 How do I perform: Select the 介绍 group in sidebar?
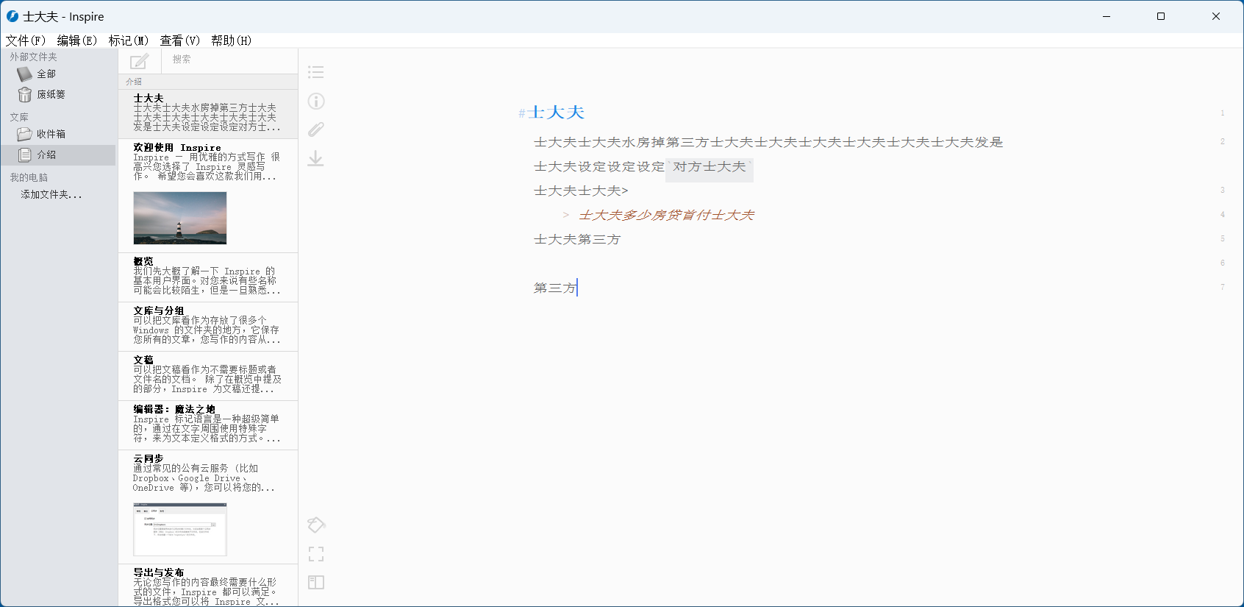point(57,155)
